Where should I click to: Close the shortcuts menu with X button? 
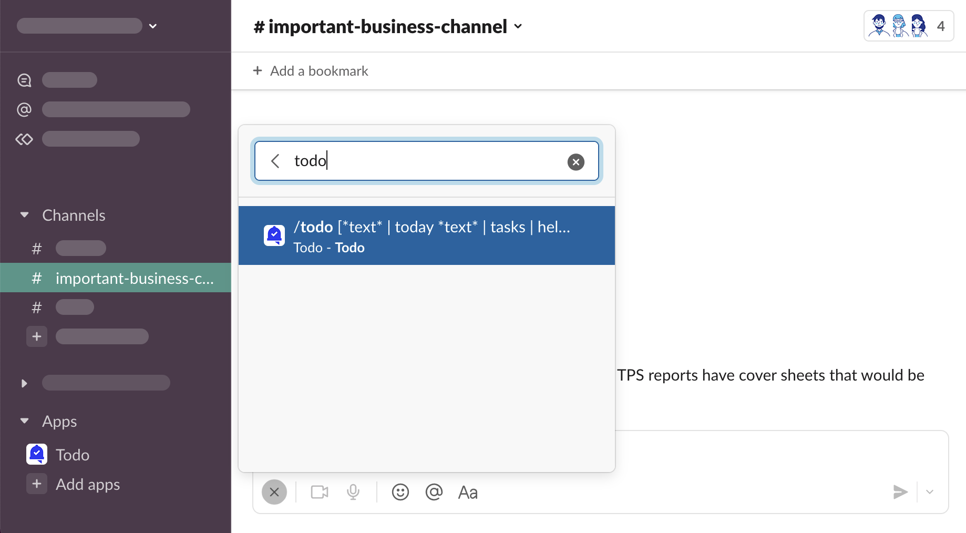(274, 492)
